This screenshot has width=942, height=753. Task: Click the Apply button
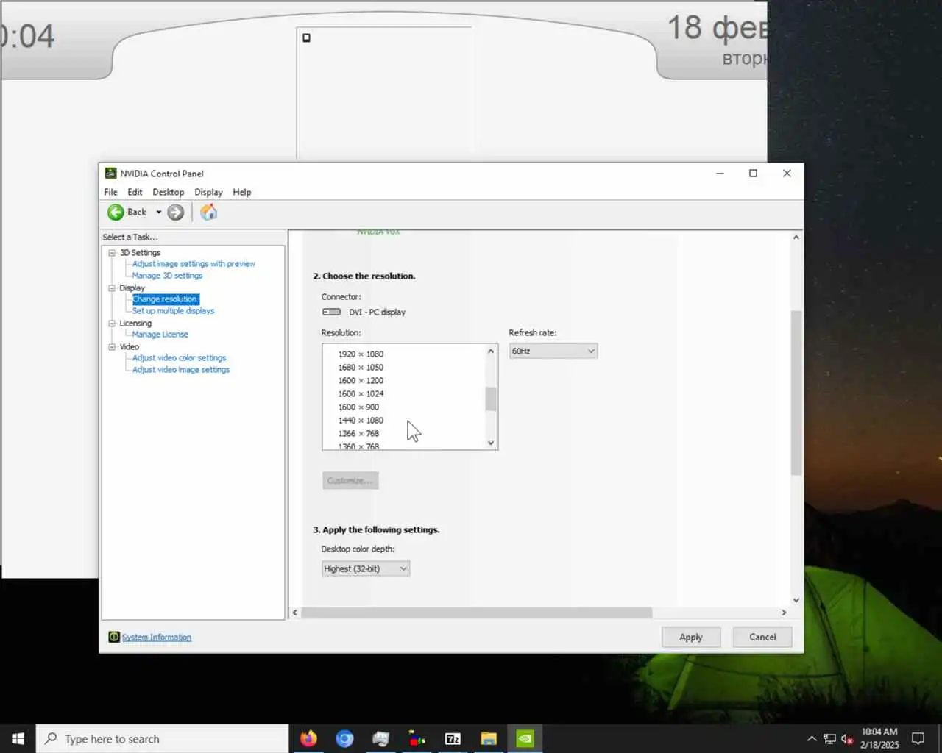[690, 638]
